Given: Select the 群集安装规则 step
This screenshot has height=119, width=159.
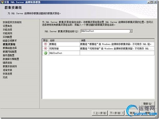Looking at the screenshot, I should (10, 66).
